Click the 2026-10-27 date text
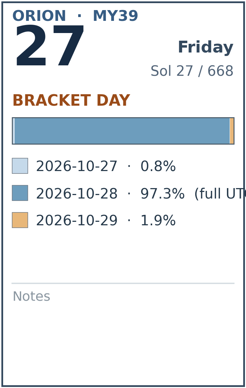Image resolution: width=246 pixels, height=388 pixels. 77,166
